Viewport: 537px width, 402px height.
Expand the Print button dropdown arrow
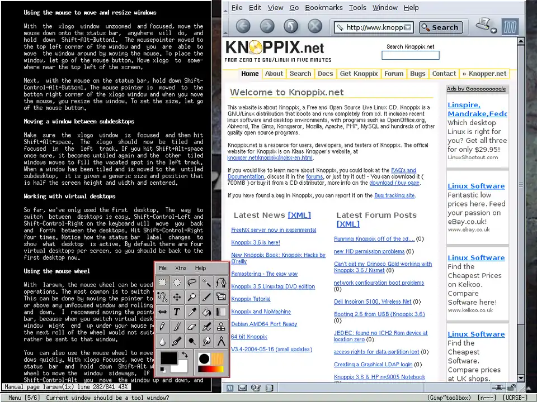pos(494,30)
